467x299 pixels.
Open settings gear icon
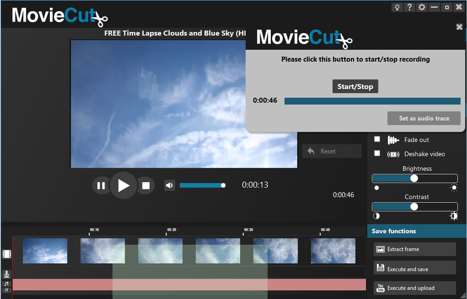422,7
